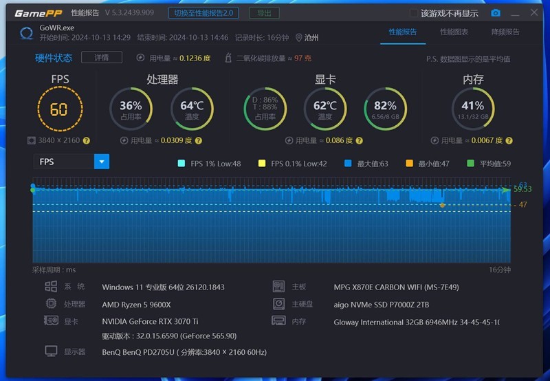
Task: Click the monitor icon beside 显示器
Action: click(x=51, y=351)
